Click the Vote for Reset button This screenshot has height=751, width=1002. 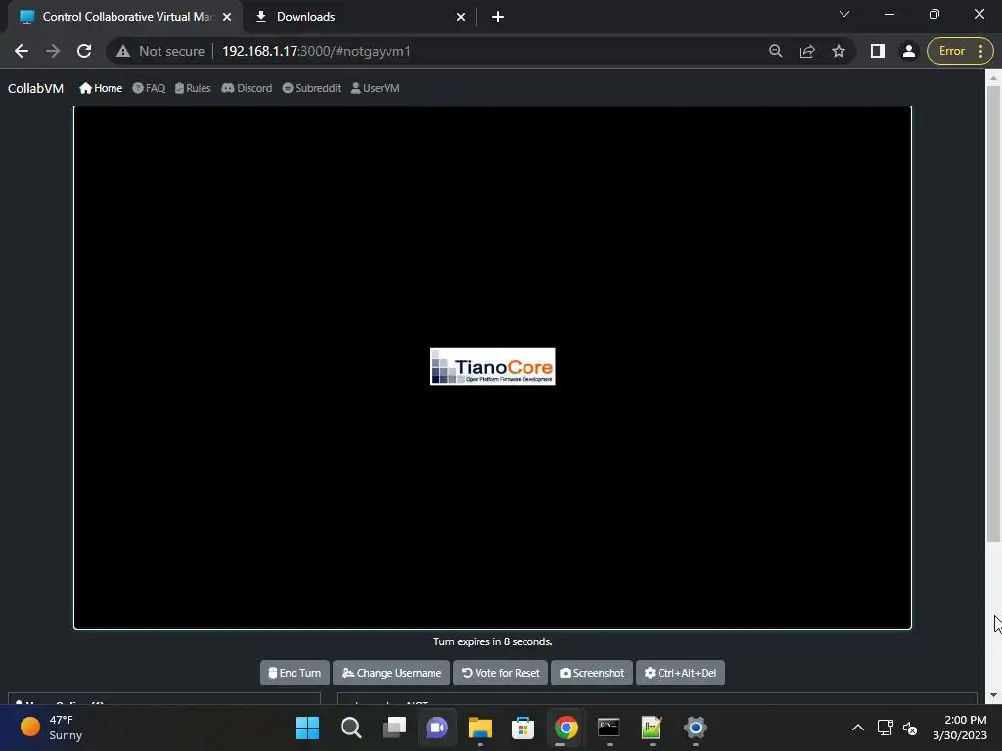pos(500,673)
